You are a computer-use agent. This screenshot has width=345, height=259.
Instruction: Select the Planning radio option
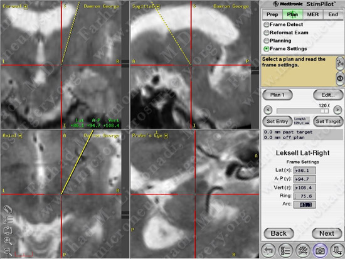pos(266,41)
